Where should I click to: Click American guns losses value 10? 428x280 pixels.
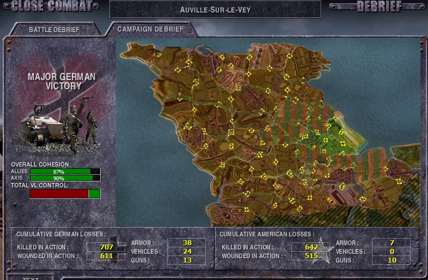click(392, 260)
